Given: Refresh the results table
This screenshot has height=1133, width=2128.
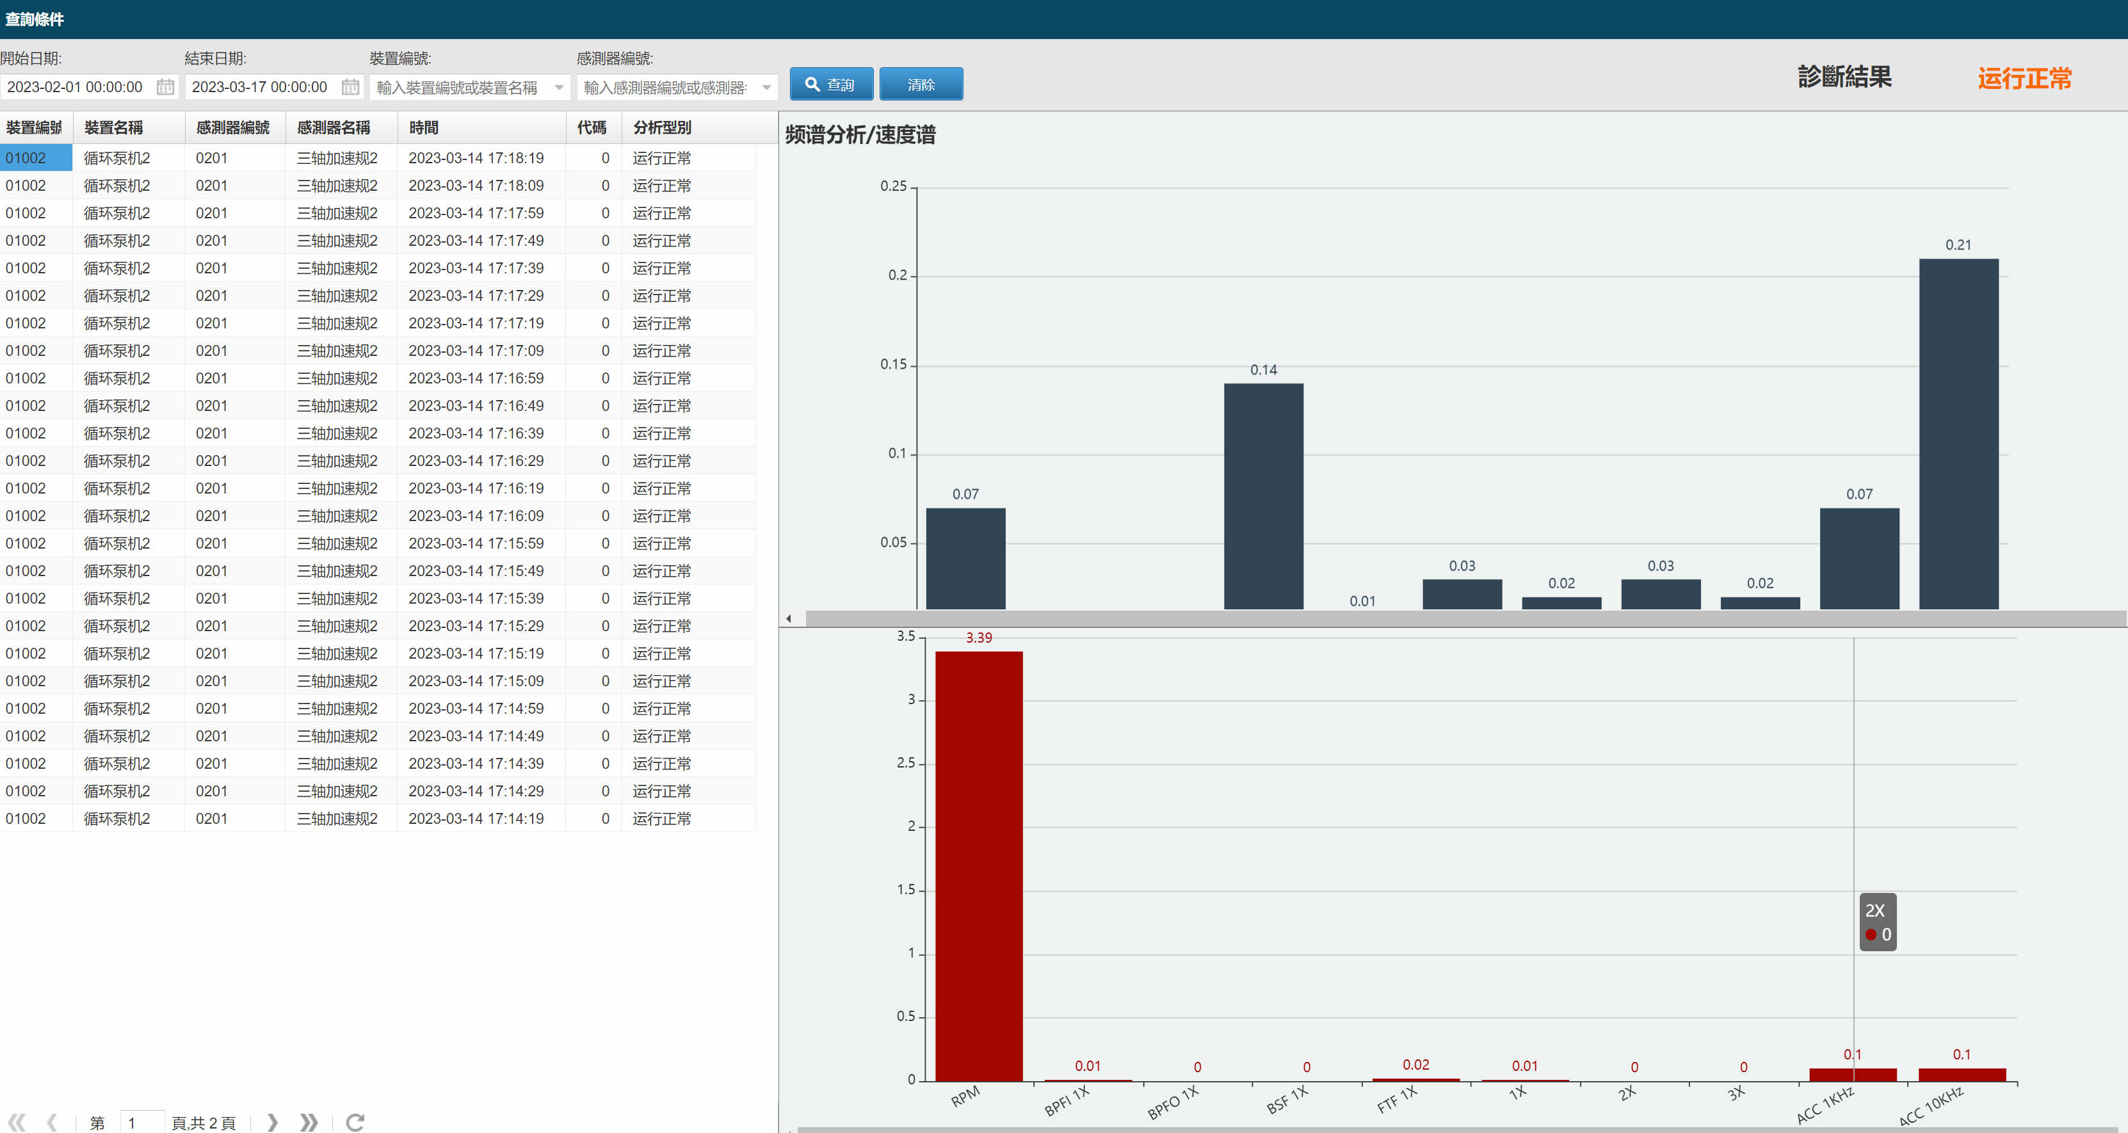Looking at the screenshot, I should click(x=355, y=1121).
